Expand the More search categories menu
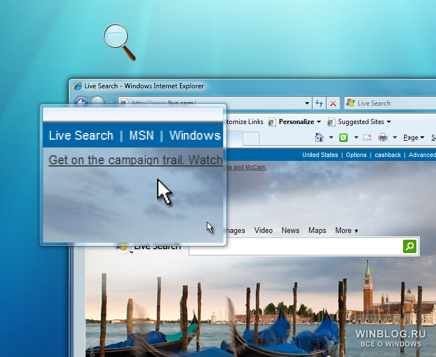The height and width of the screenshot is (357, 436). pyautogui.click(x=347, y=231)
